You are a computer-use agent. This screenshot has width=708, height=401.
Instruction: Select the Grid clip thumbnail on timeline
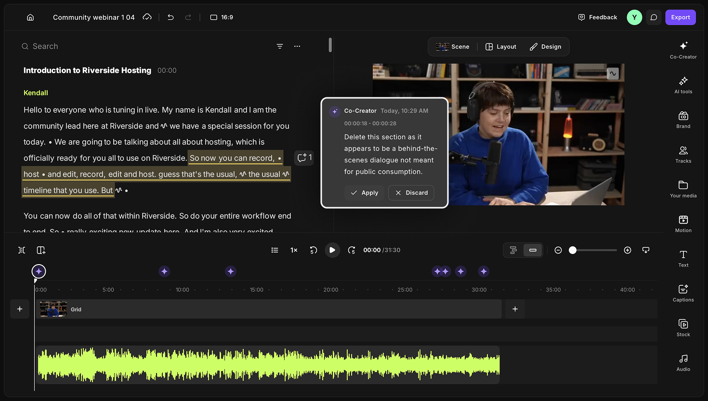tap(53, 309)
